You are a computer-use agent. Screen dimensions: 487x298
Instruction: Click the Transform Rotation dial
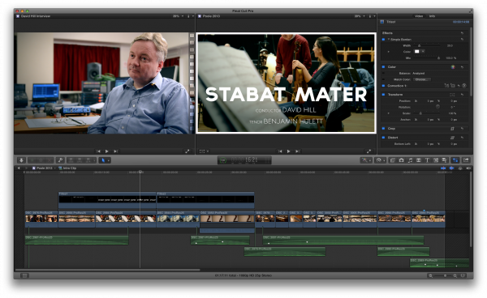tap(437, 107)
